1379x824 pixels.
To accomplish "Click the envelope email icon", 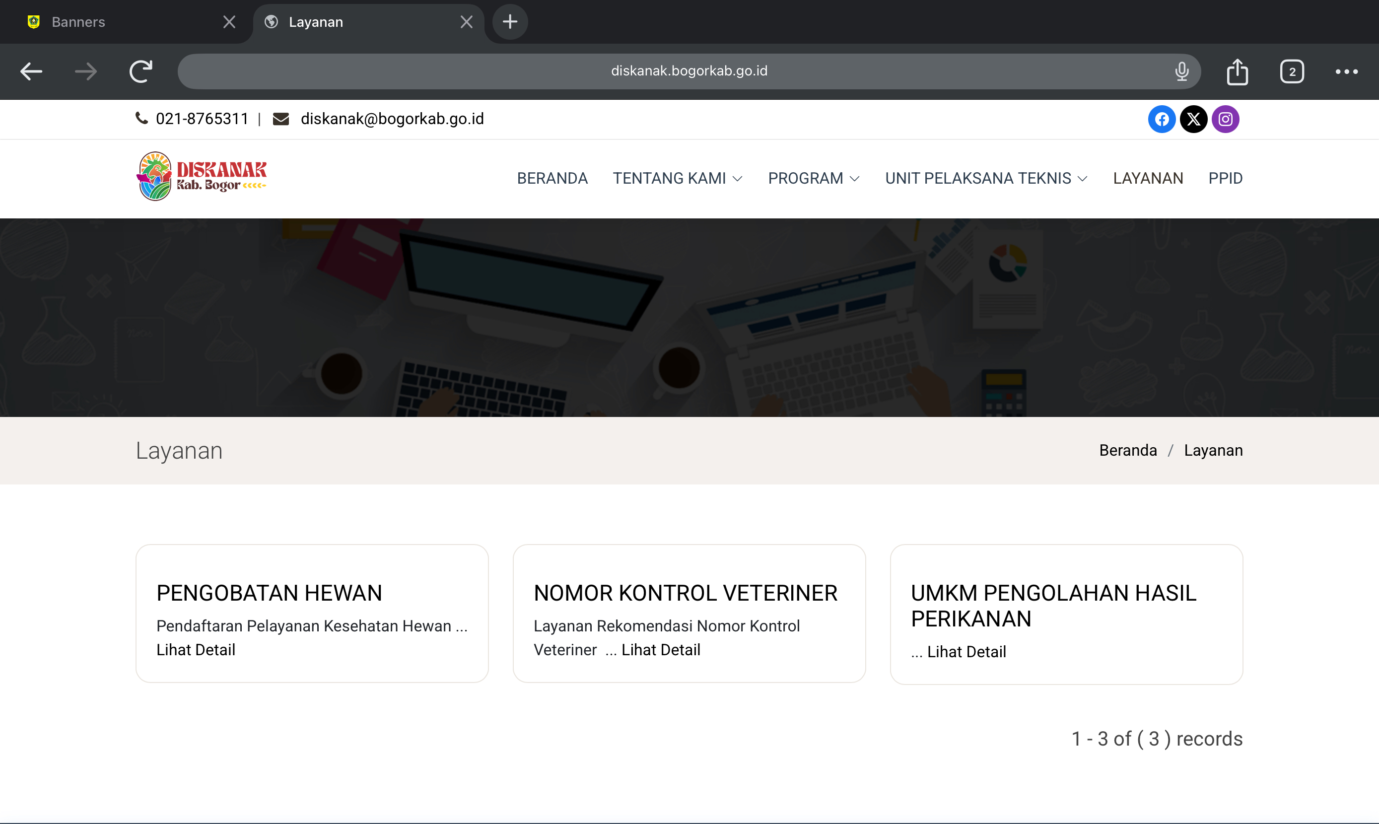I will pos(281,119).
